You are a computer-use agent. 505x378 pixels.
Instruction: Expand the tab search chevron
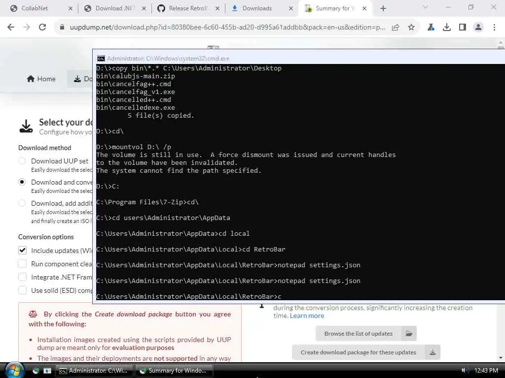(426, 7)
